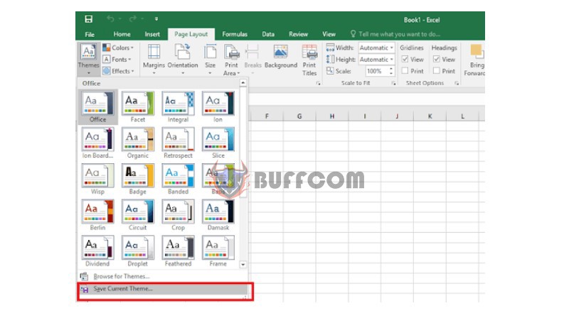Open the Margins menu

point(154,60)
